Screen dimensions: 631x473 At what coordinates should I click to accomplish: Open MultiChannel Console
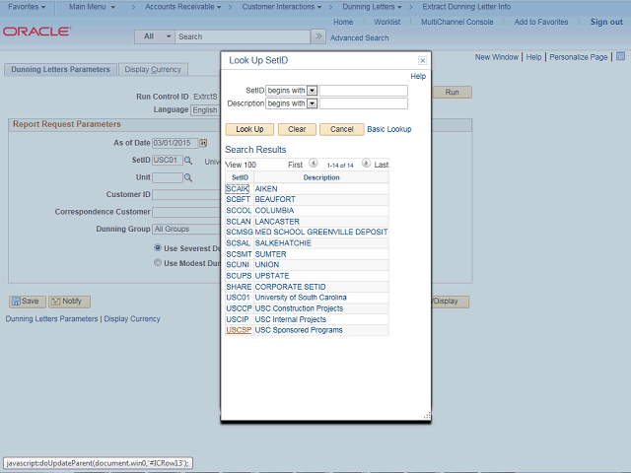(x=457, y=22)
